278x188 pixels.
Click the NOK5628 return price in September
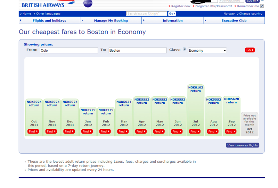(231, 101)
